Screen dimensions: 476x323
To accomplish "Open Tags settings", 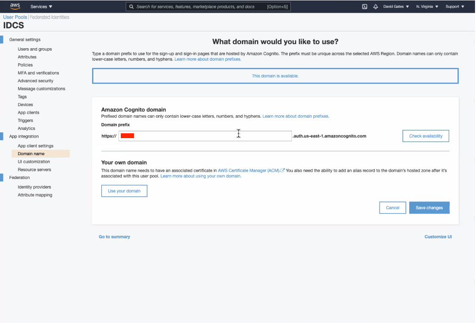I will tap(22, 97).
